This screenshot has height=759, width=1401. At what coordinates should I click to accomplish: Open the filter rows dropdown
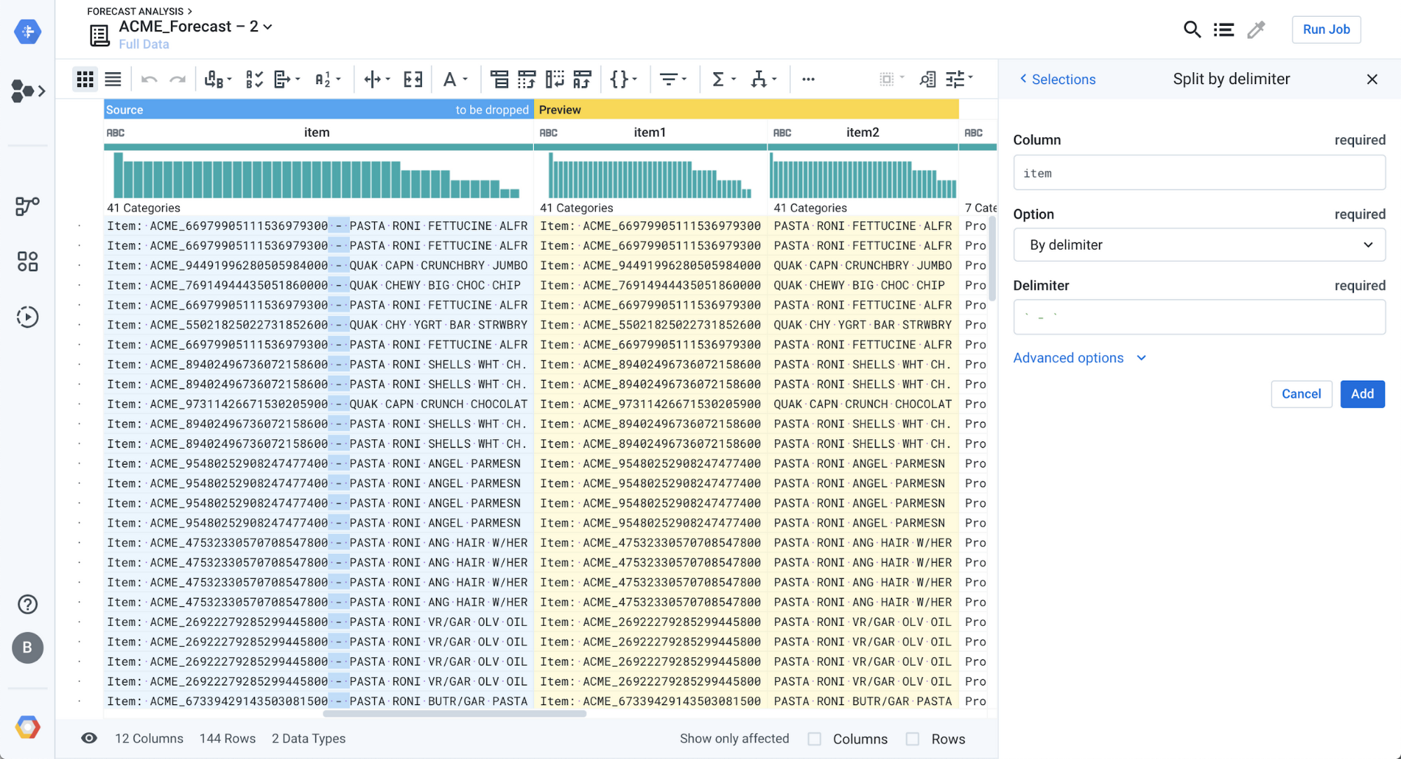tap(674, 79)
